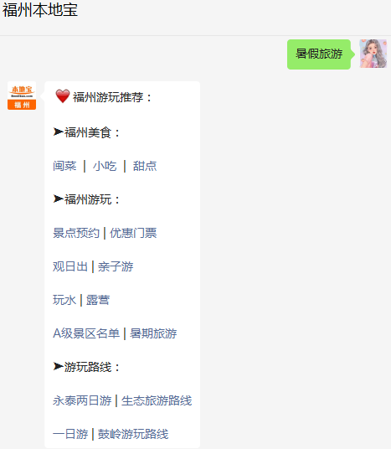The width and height of the screenshot is (391, 449).
Task: Click the 福州本地宝 orange account avatar
Action: (22, 95)
